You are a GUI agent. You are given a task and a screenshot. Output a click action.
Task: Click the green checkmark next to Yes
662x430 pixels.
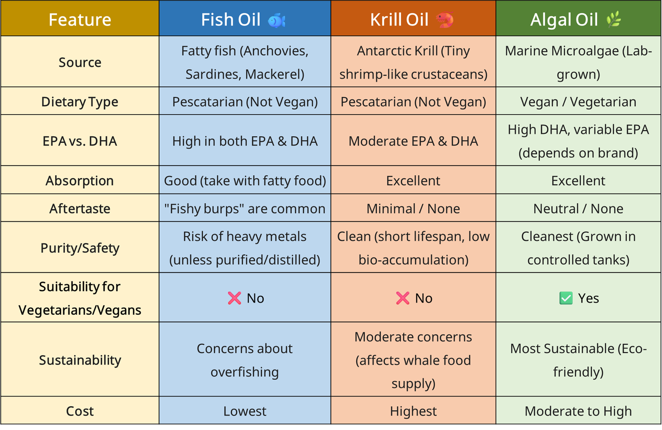(566, 298)
